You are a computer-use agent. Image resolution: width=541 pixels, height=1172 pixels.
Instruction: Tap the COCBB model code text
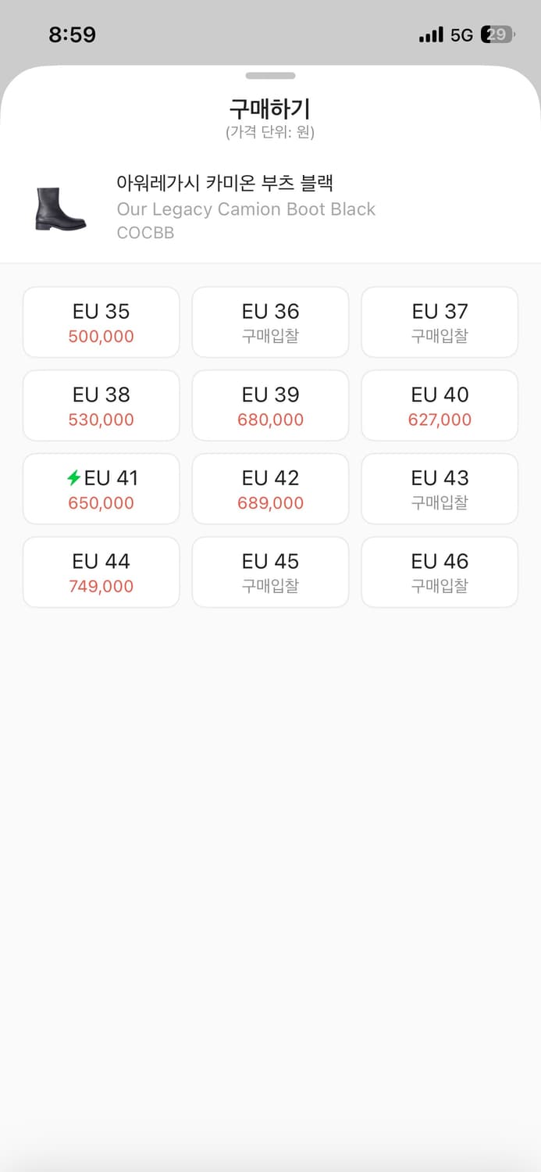click(x=145, y=233)
